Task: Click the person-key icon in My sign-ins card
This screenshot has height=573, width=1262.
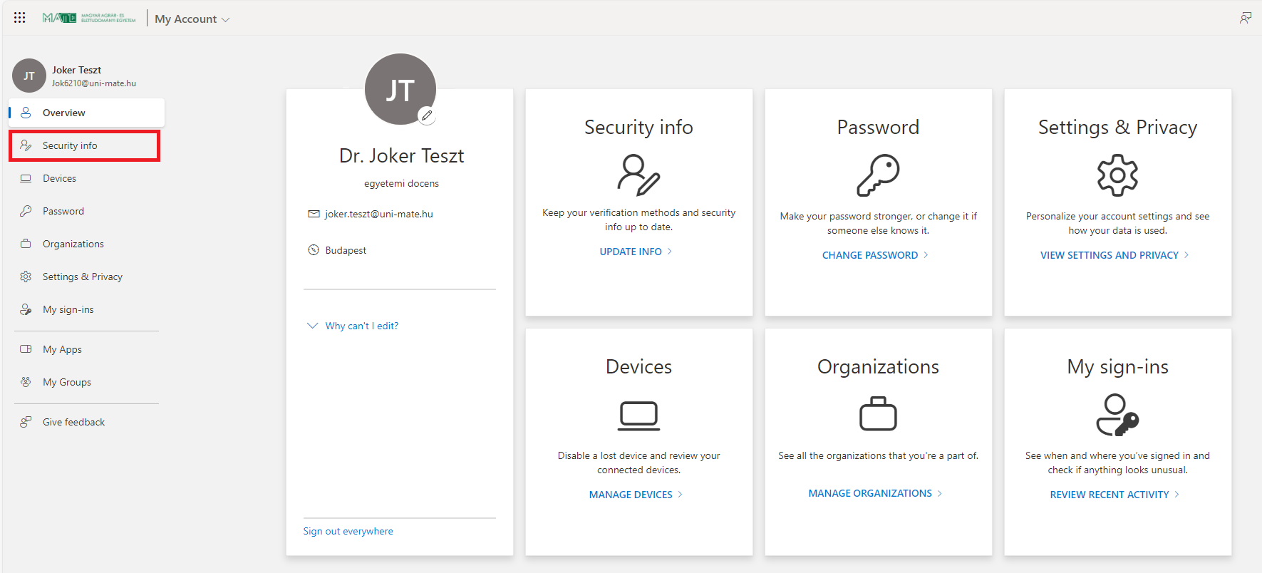Action: 1117,415
